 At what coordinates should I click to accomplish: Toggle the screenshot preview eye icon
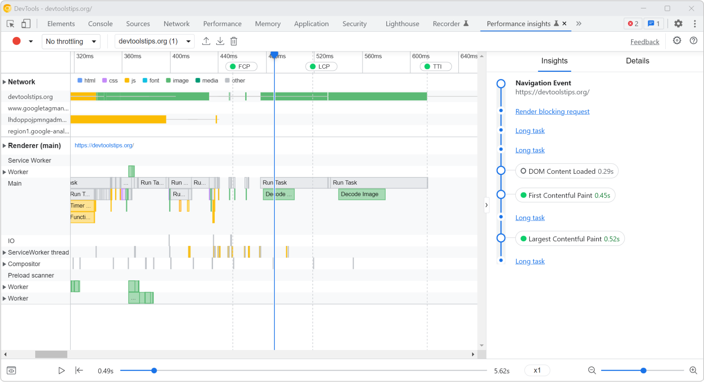click(12, 370)
